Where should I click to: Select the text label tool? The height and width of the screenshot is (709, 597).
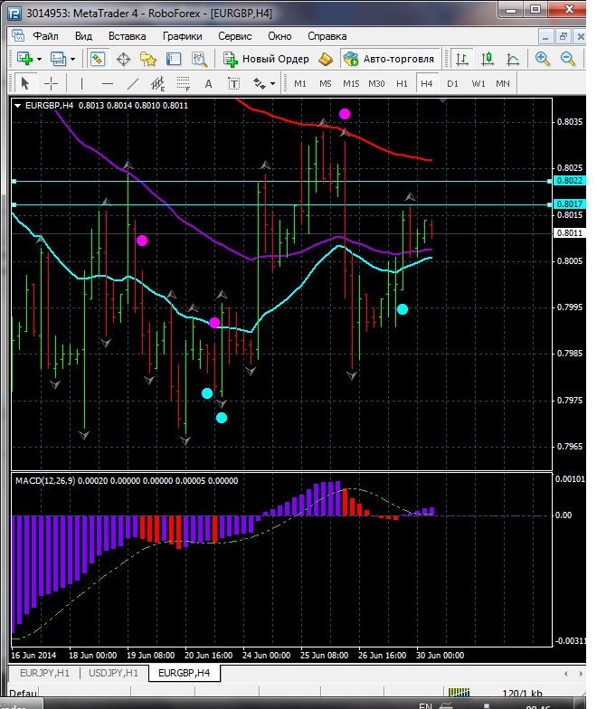click(x=208, y=83)
